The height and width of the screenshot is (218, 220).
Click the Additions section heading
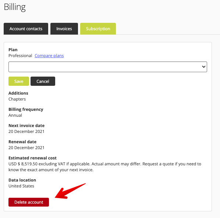pos(18,93)
